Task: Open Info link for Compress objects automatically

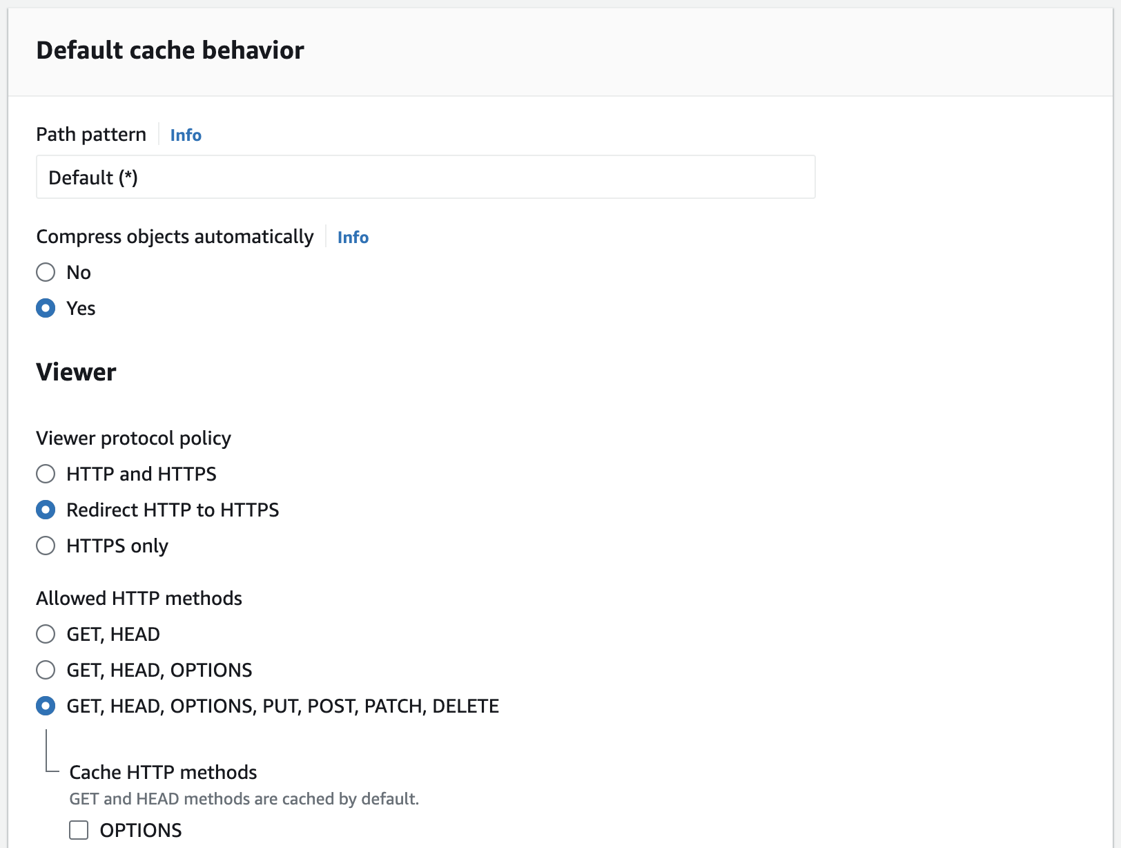Action: coord(353,237)
